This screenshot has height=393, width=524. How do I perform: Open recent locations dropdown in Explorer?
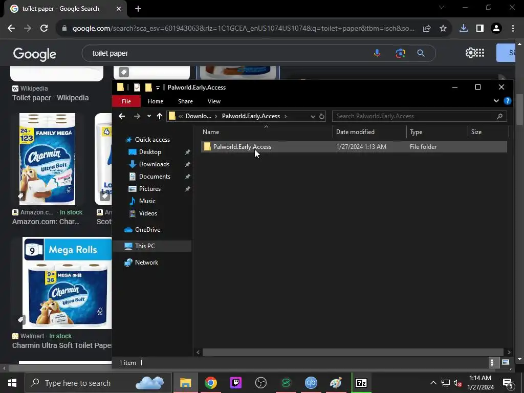149,116
